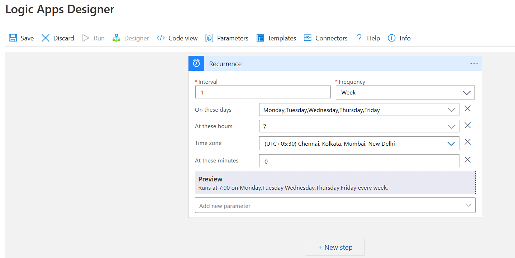Open the Connectors list
This screenshot has height=258, width=515.
(x=325, y=38)
